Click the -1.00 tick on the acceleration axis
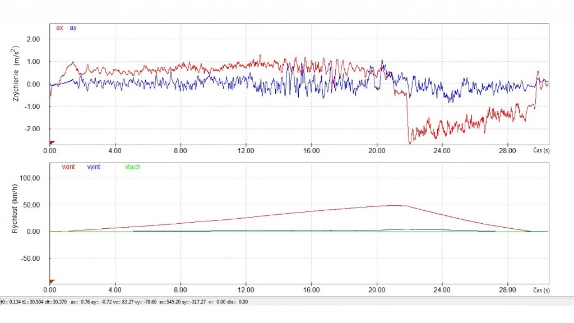Image resolution: width=574 pixels, height=323 pixels. point(32,107)
